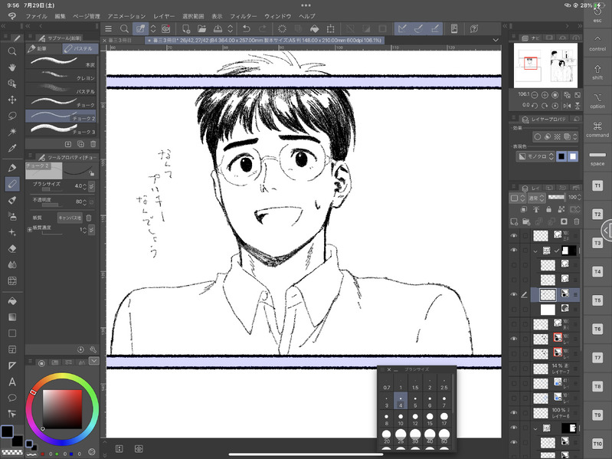612x459 pixels.
Task: Delete layer with trash icon in Layer panel
Action: [x=577, y=221]
